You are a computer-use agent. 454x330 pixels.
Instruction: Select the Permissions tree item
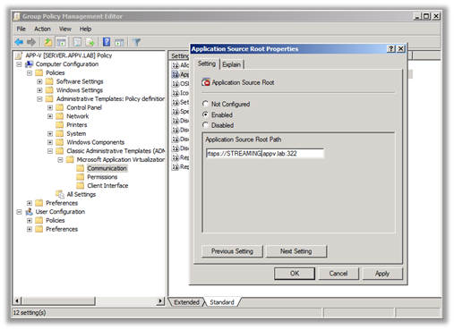[x=102, y=177]
